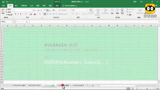Toggle bottom align
Viewport: 160px width, 90px height.
click(50, 10)
